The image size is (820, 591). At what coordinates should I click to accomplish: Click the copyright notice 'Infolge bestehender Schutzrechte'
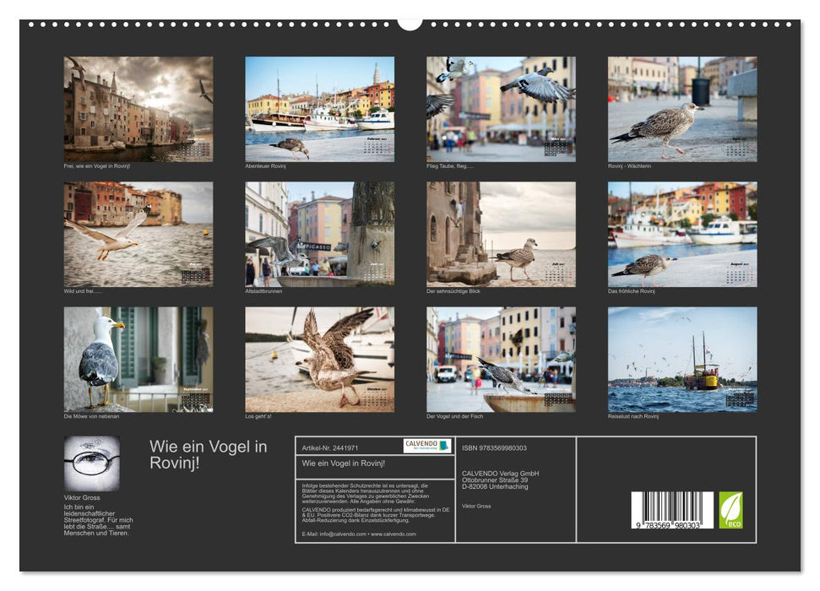(366, 493)
